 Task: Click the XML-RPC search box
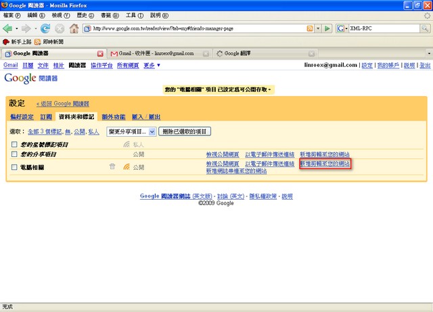tap(384, 28)
